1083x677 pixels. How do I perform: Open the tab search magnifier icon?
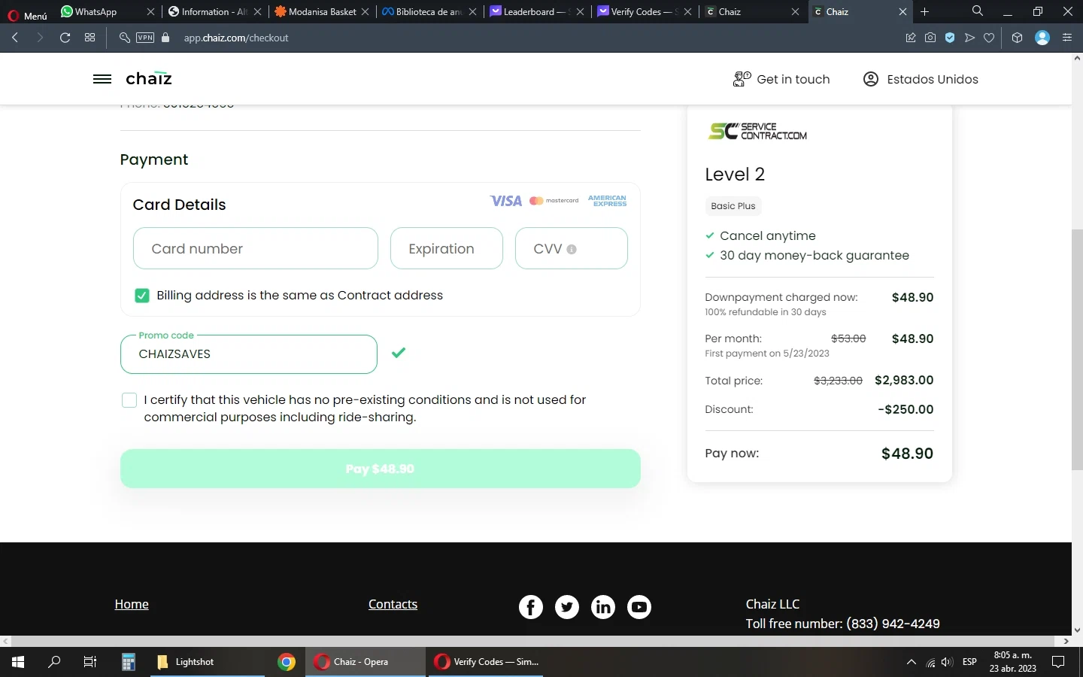[977, 11]
